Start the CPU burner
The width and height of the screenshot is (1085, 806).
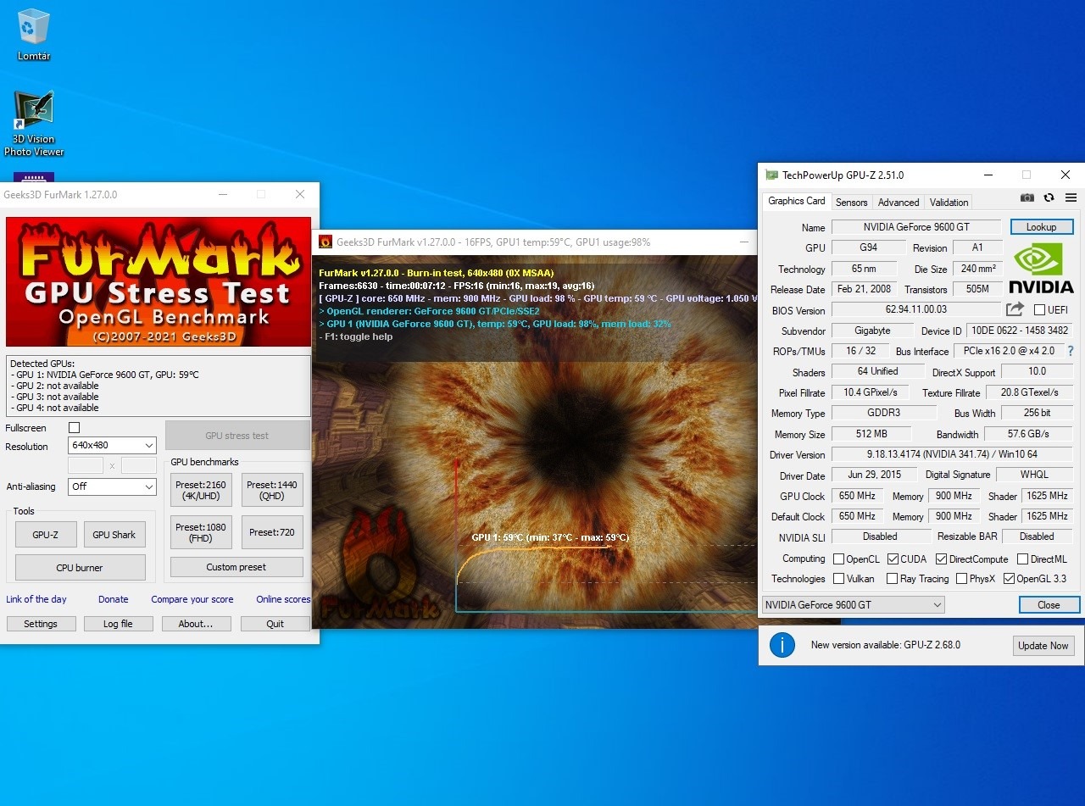pyautogui.click(x=80, y=568)
